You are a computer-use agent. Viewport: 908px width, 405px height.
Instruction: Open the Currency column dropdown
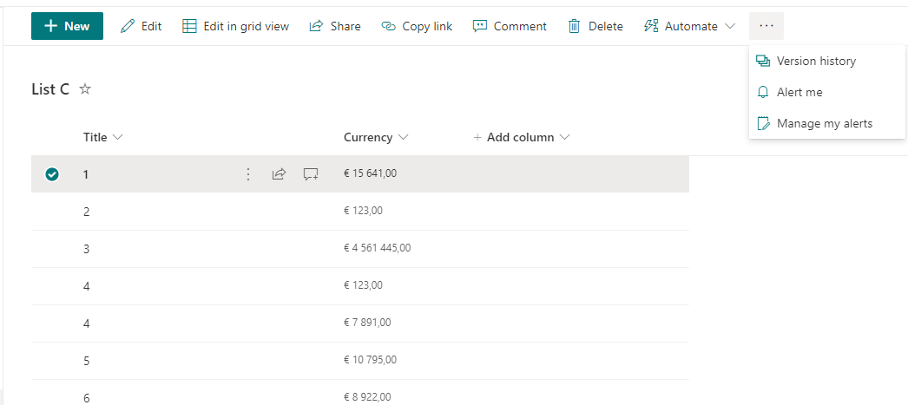(376, 137)
